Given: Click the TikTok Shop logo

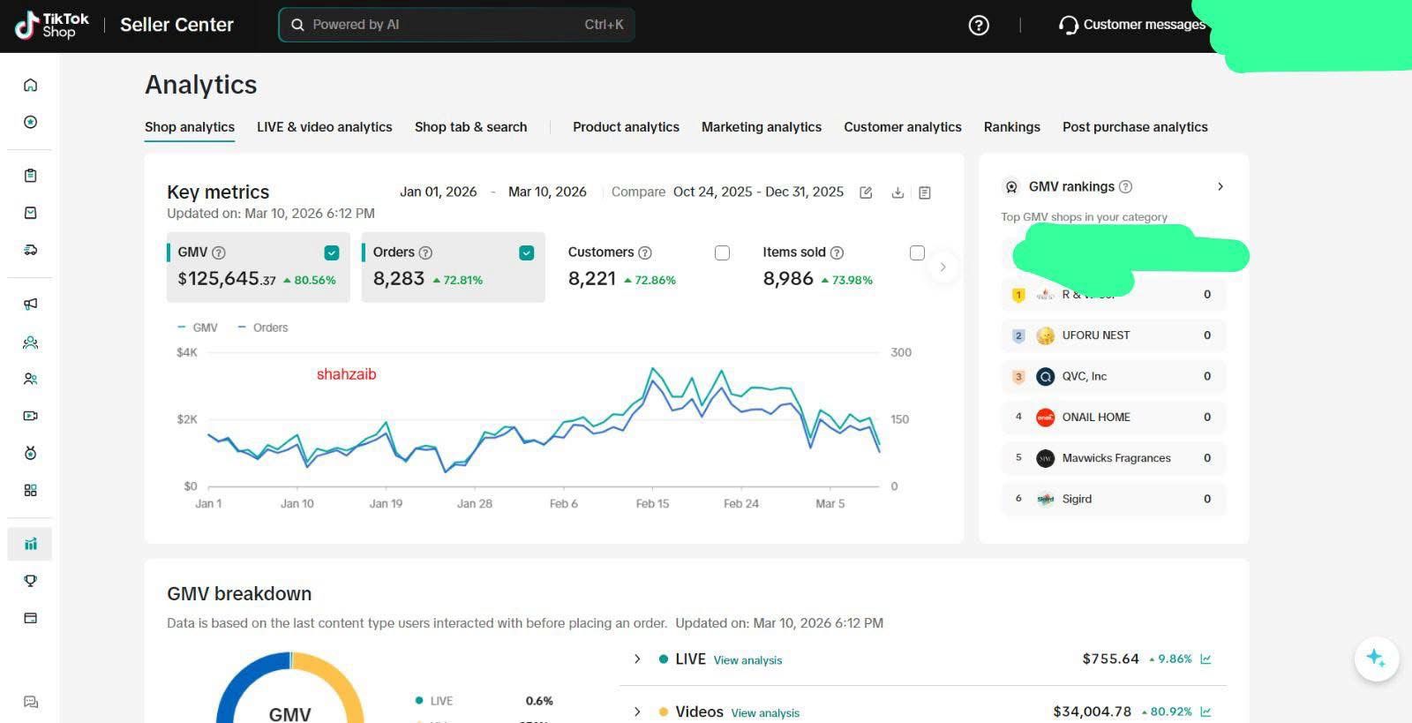Looking at the screenshot, I should [52, 25].
